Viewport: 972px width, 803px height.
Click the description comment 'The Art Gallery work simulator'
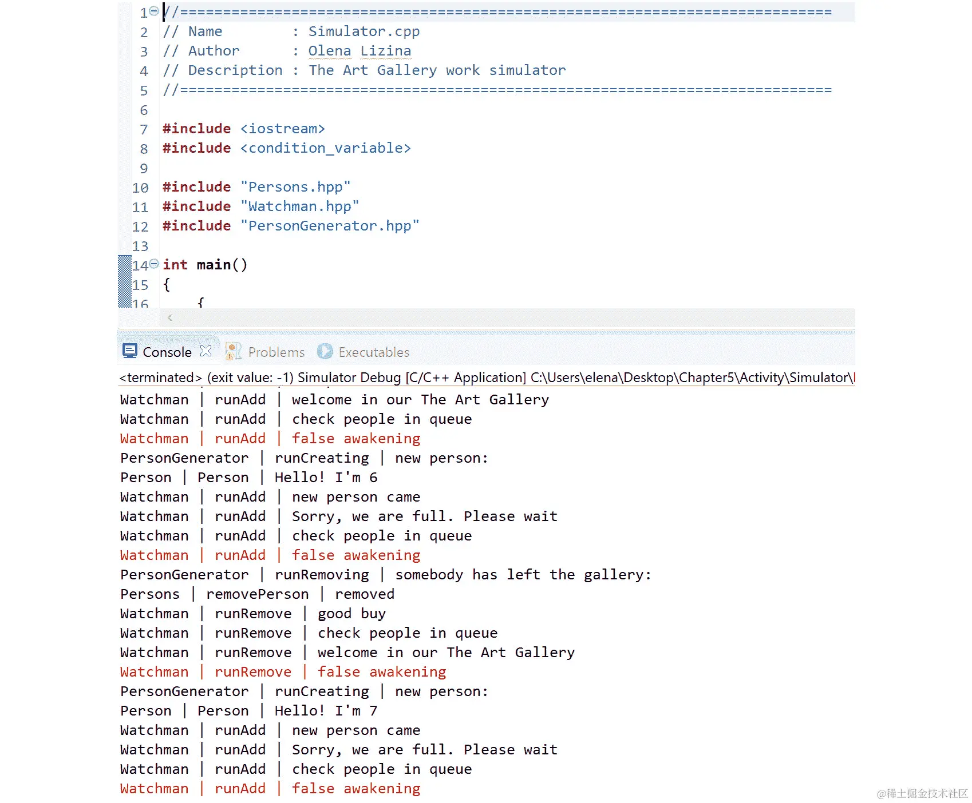[437, 70]
